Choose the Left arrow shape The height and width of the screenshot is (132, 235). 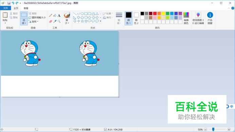tap(93, 18)
